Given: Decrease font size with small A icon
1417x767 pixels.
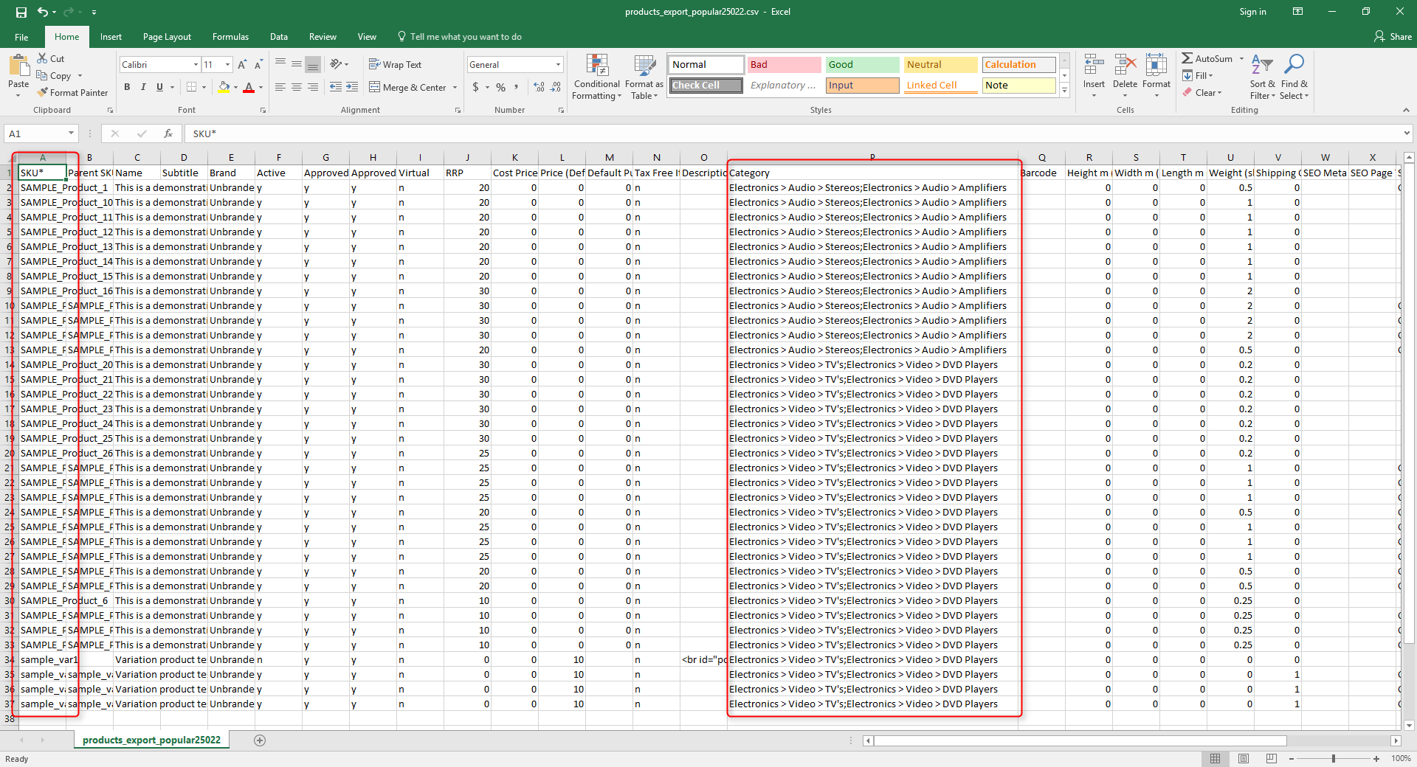Looking at the screenshot, I should (x=258, y=65).
